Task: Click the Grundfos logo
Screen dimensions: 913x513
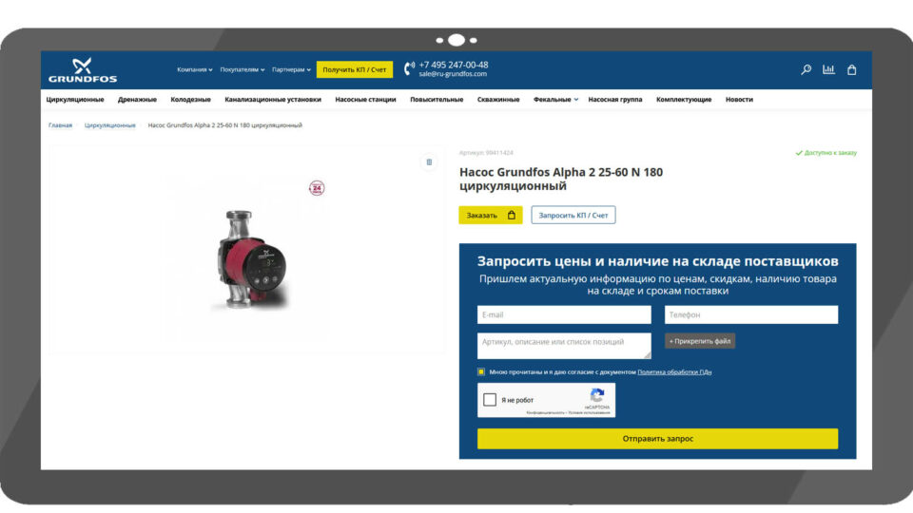Action: coord(82,69)
